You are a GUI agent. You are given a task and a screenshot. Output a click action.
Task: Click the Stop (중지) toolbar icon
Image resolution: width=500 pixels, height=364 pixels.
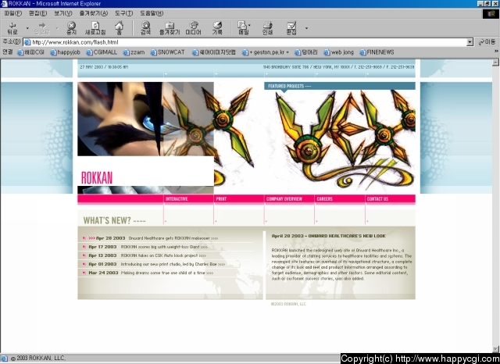71,28
